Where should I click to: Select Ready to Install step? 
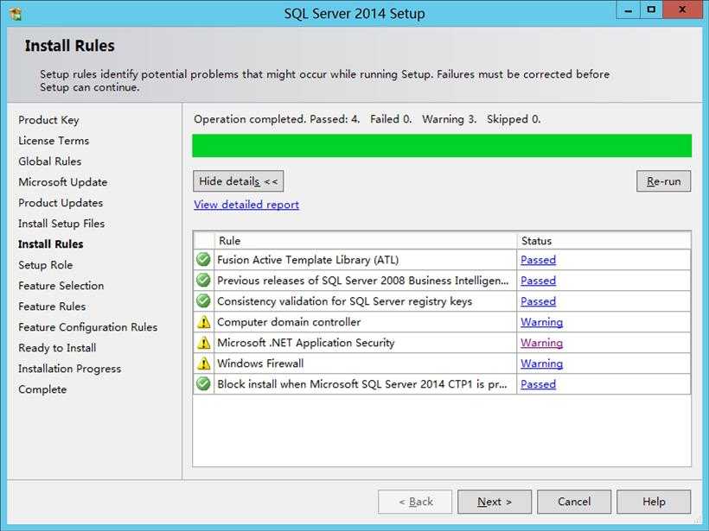click(x=57, y=348)
